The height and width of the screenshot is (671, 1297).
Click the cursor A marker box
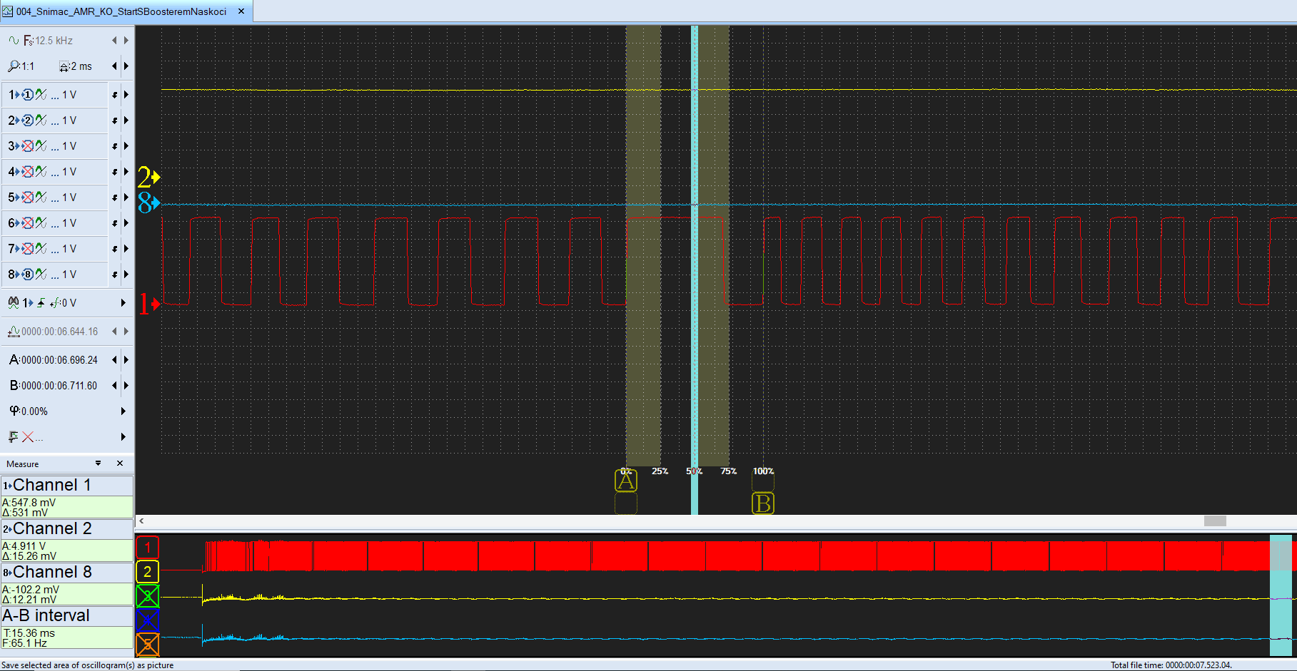coord(626,481)
